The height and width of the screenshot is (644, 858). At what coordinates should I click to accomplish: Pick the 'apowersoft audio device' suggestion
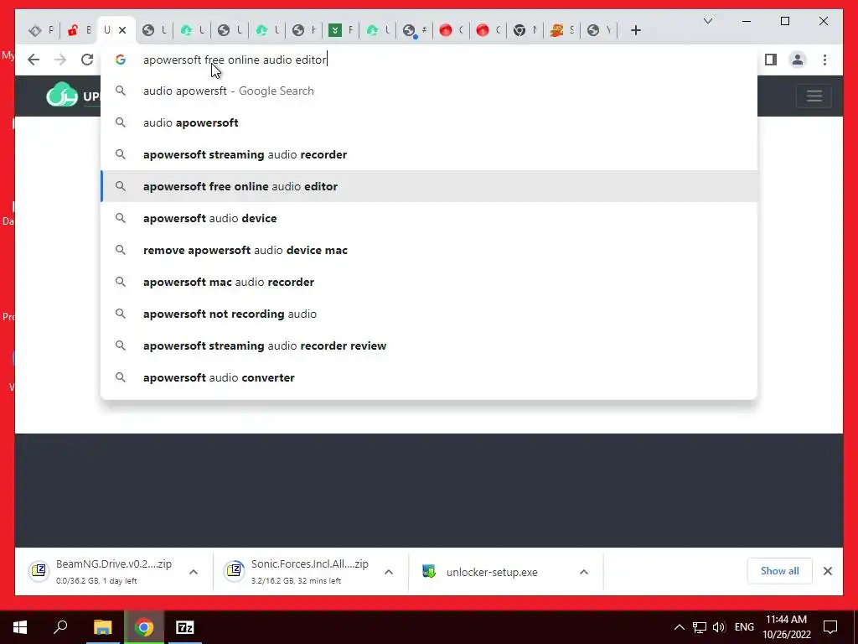[429, 218]
